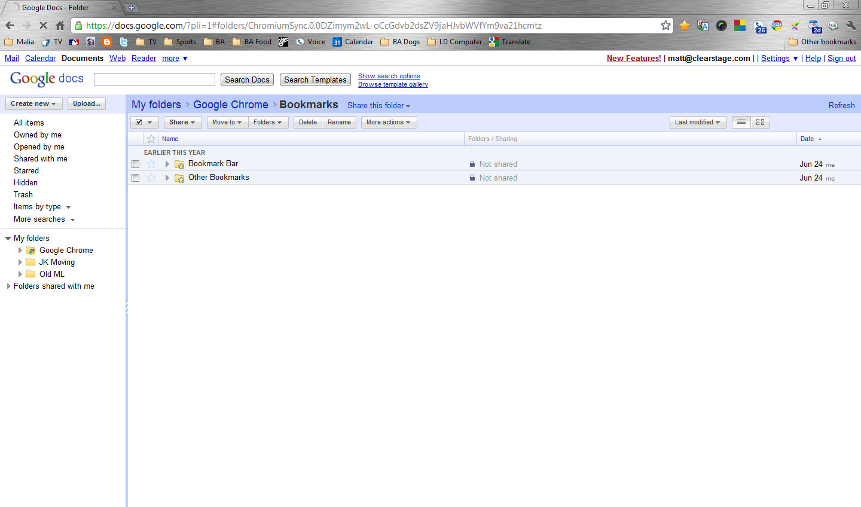Go to Reader in the top navigation
The width and height of the screenshot is (861, 507).
pos(143,58)
